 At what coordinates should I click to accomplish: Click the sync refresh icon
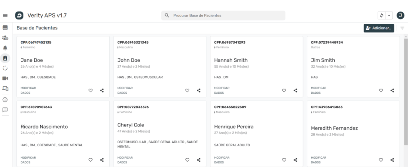click(381, 16)
